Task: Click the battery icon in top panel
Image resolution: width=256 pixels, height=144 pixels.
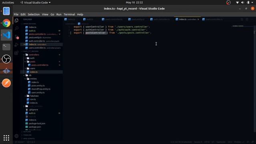Action: [248, 2]
